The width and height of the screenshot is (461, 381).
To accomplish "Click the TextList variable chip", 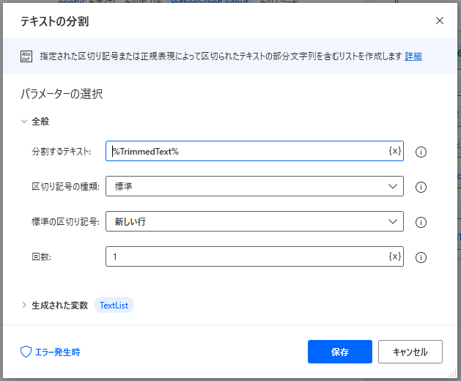I will [114, 305].
